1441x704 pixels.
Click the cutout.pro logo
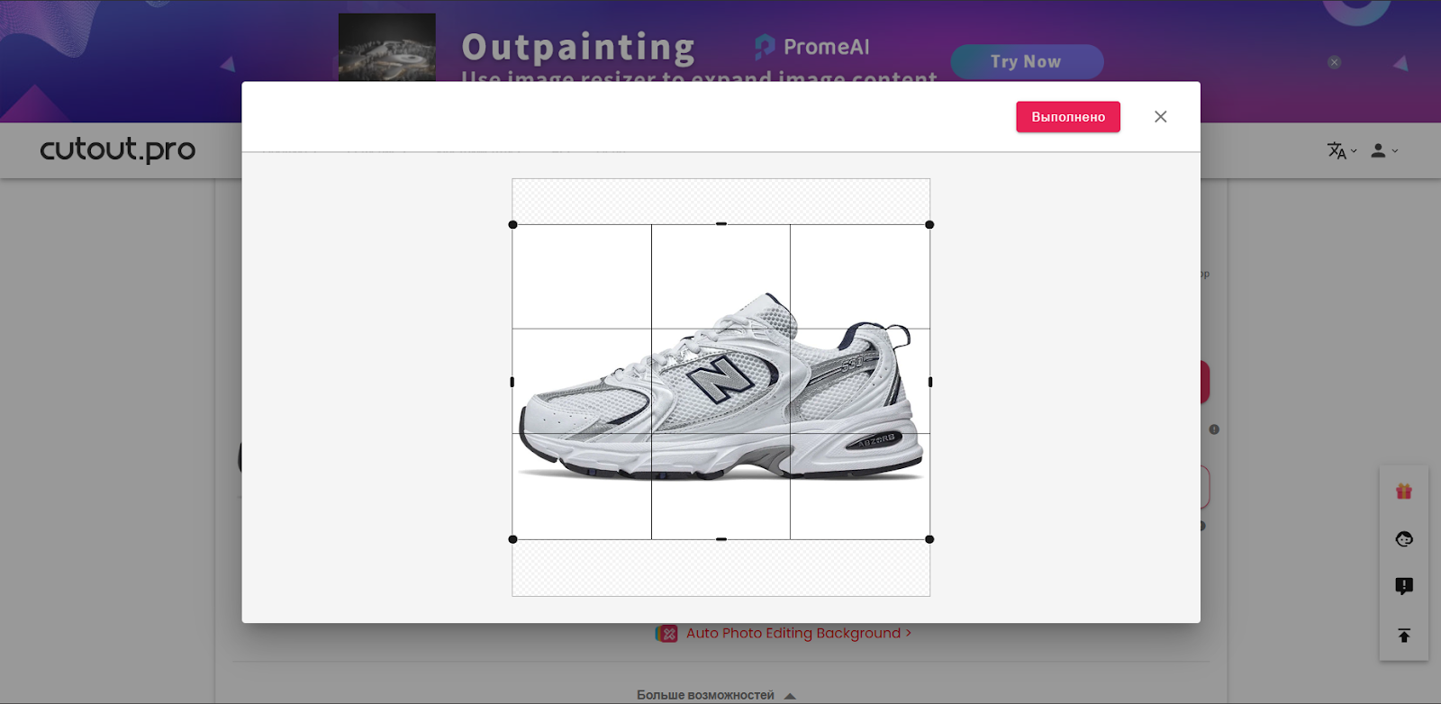click(117, 149)
